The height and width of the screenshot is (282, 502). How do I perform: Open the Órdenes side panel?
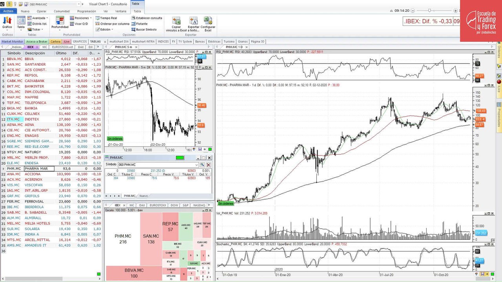pos(499,51)
